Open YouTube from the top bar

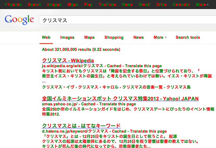pyautogui.click(x=107, y=4)
